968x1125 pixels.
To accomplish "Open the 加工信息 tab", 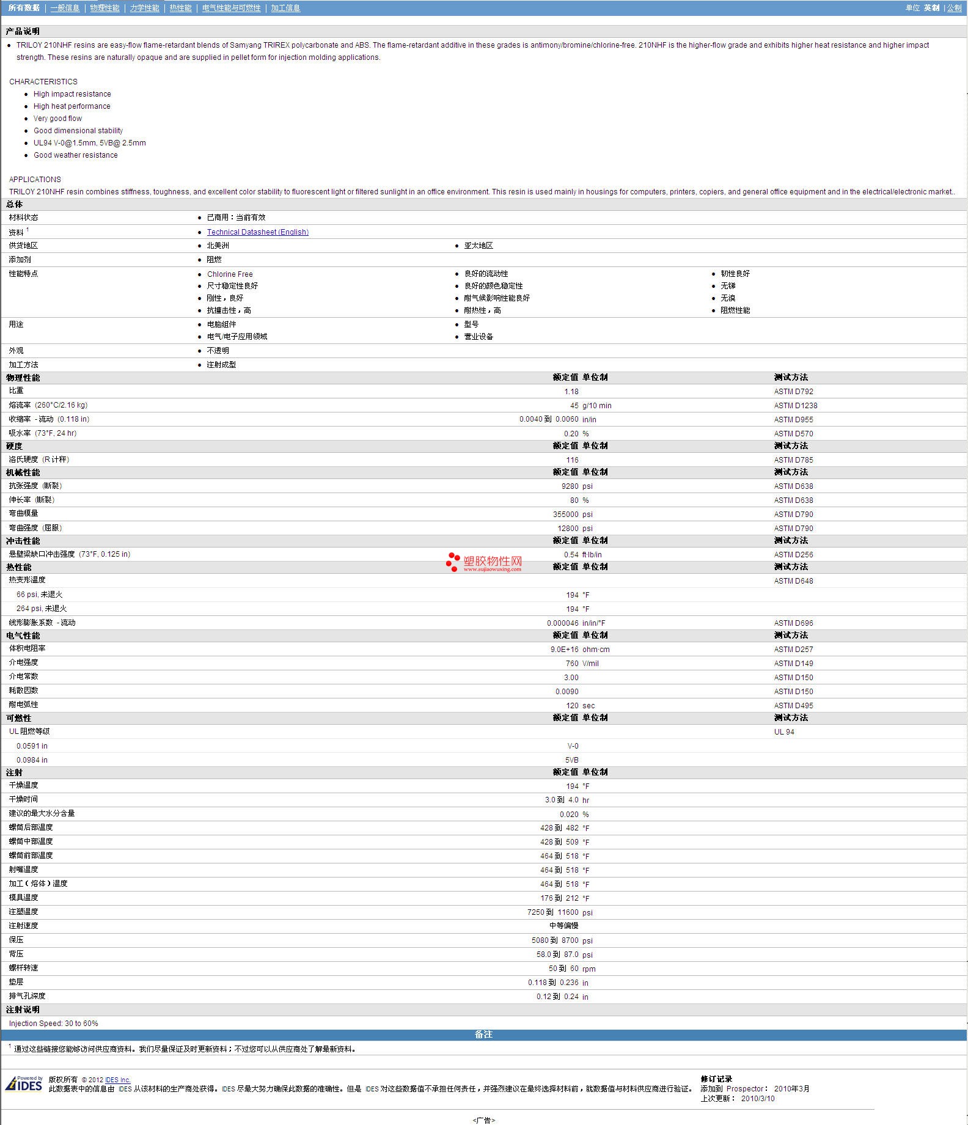I will [285, 8].
